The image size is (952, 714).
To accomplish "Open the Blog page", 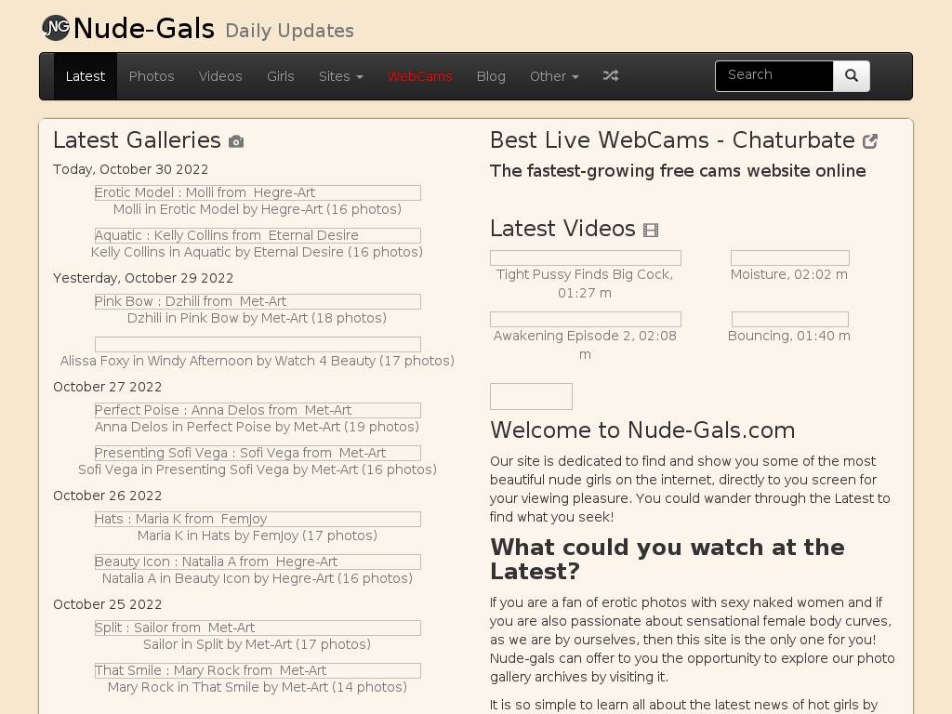I will click(x=491, y=76).
